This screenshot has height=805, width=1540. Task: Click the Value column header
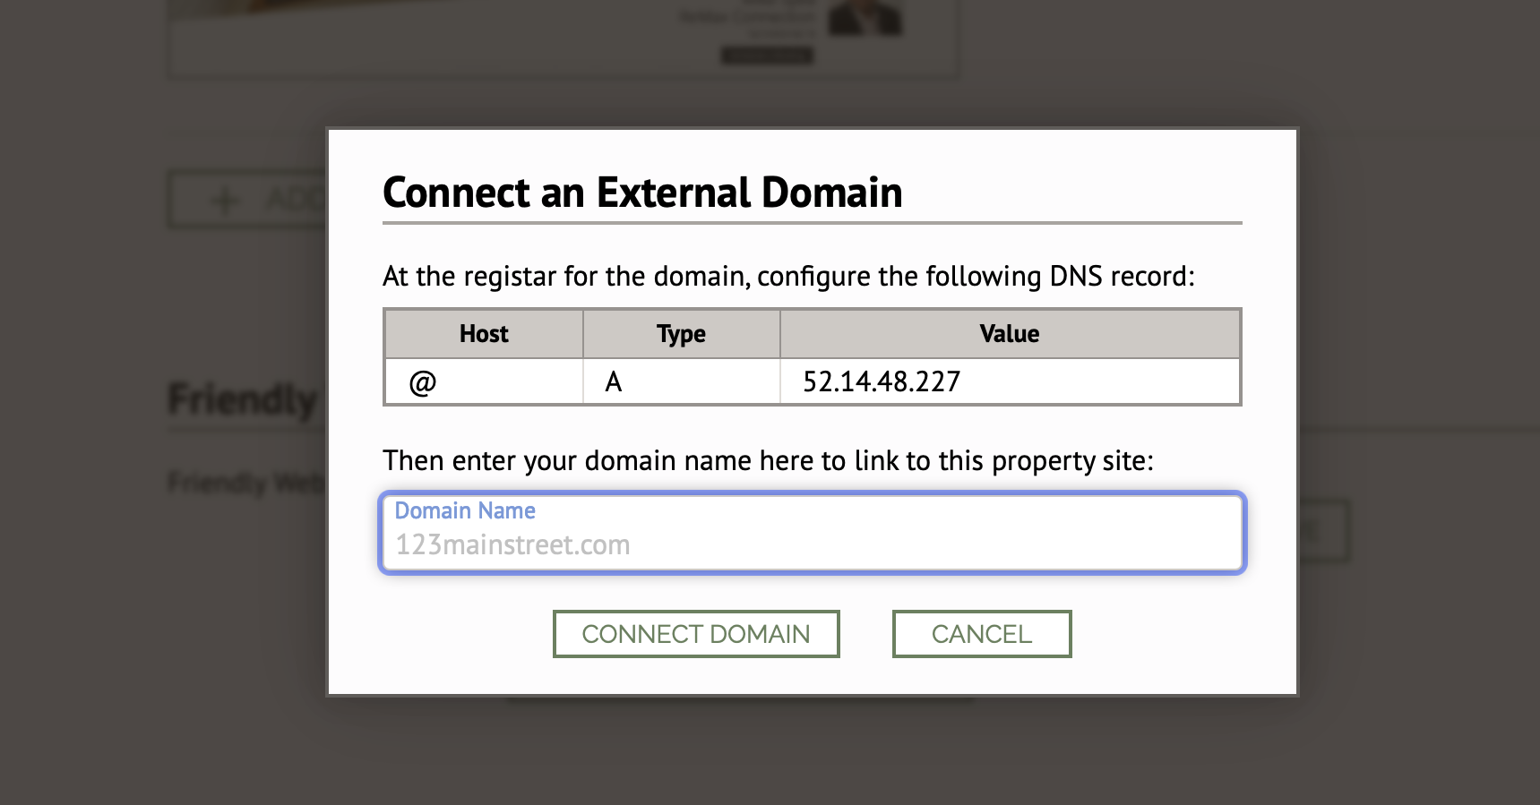tap(1010, 334)
